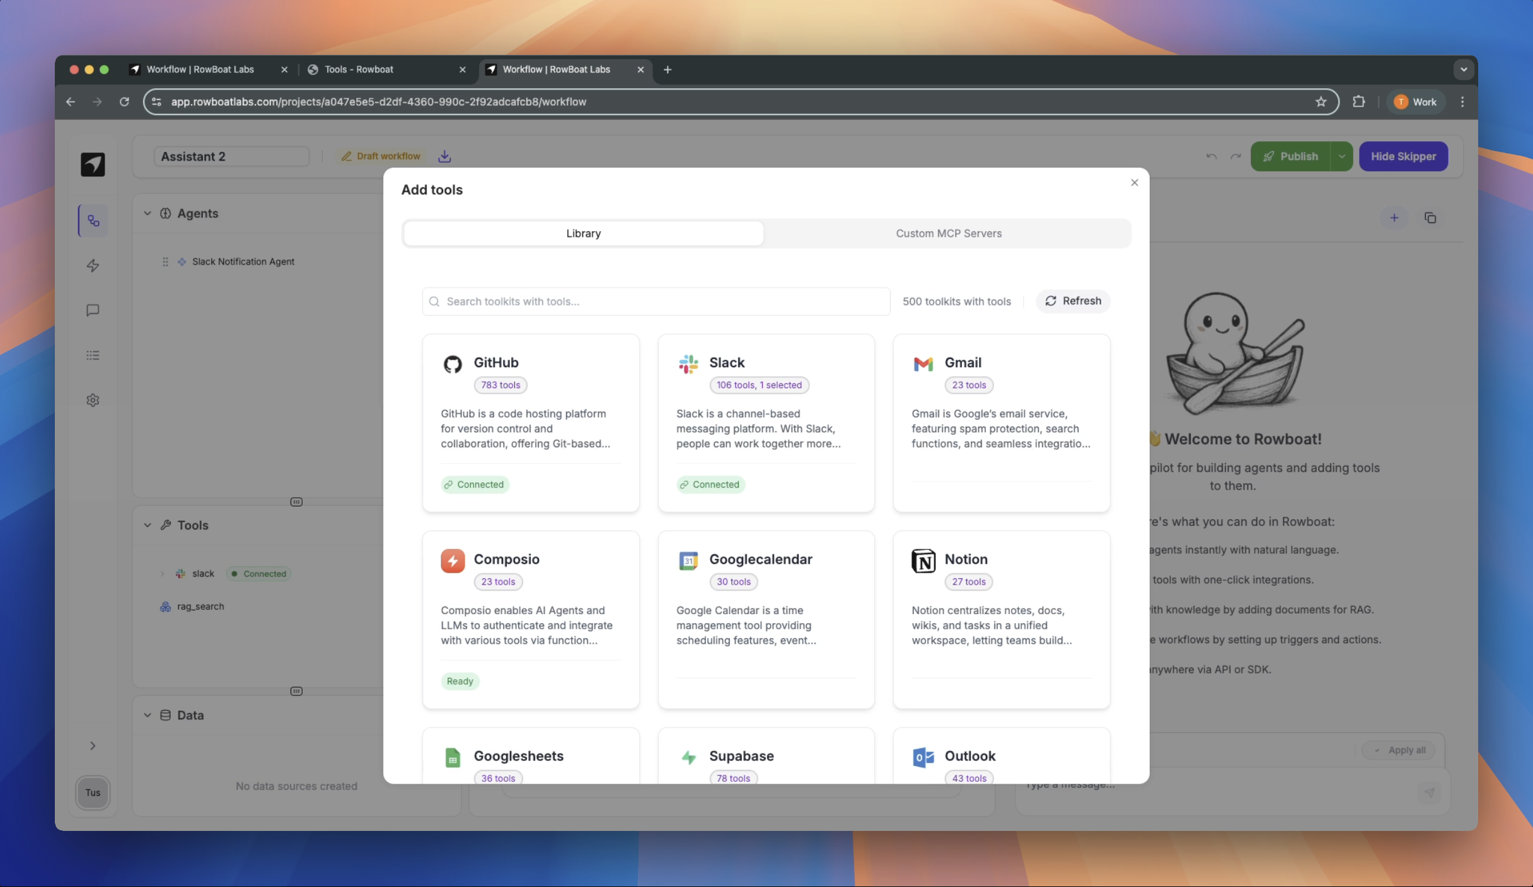Image resolution: width=1533 pixels, height=887 pixels.
Task: Open the lightning triggers sidebar icon
Action: click(93, 266)
